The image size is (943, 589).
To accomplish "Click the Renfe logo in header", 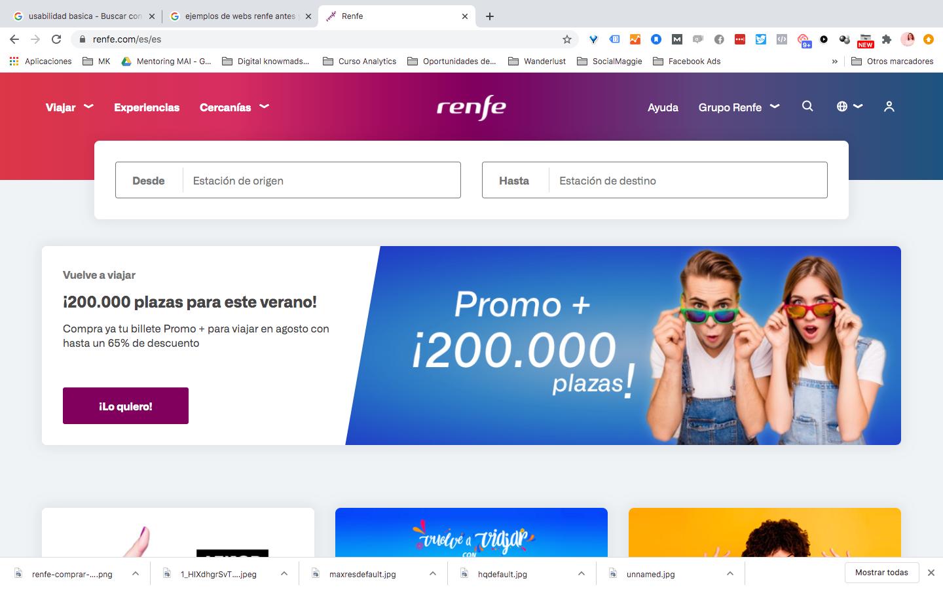I will 471,107.
